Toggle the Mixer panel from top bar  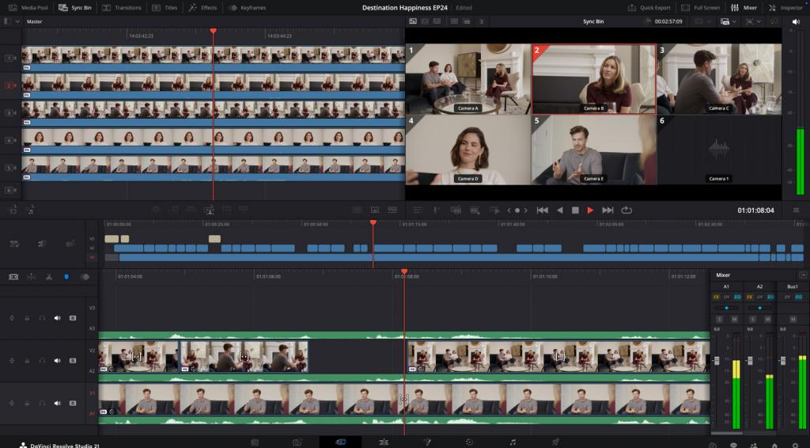click(744, 8)
